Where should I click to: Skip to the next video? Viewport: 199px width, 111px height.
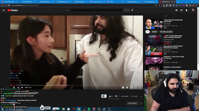coord(18,88)
